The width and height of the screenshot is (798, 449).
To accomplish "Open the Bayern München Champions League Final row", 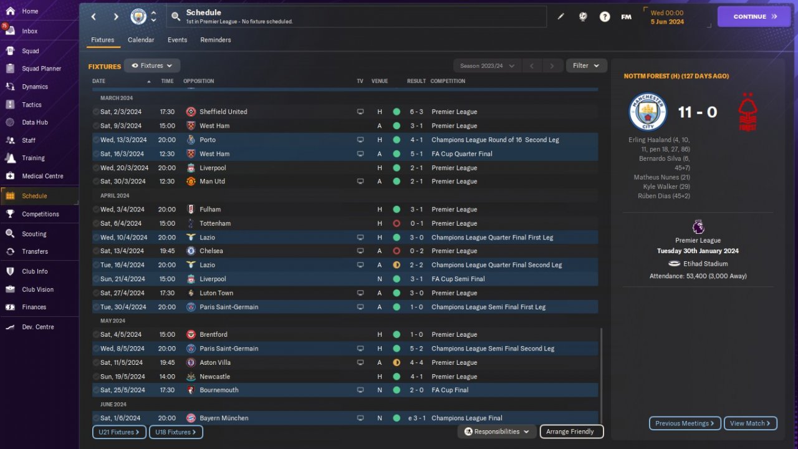I will pyautogui.click(x=345, y=418).
